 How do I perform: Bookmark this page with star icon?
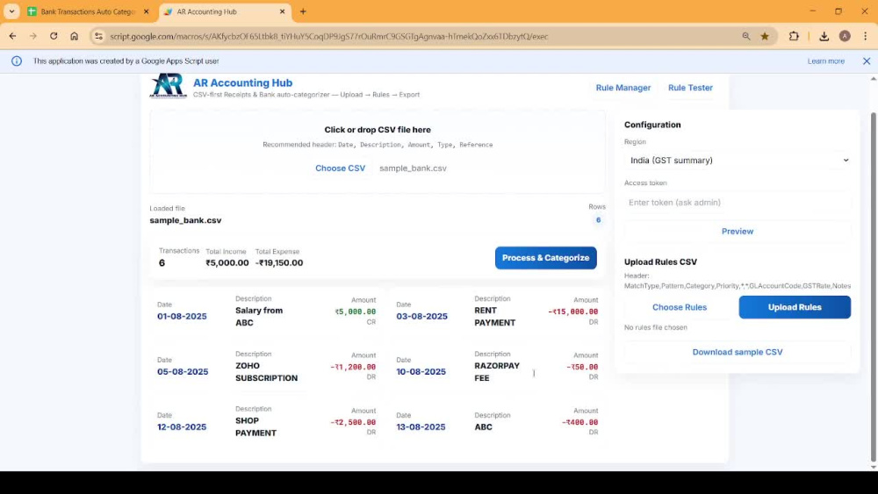pyautogui.click(x=765, y=36)
